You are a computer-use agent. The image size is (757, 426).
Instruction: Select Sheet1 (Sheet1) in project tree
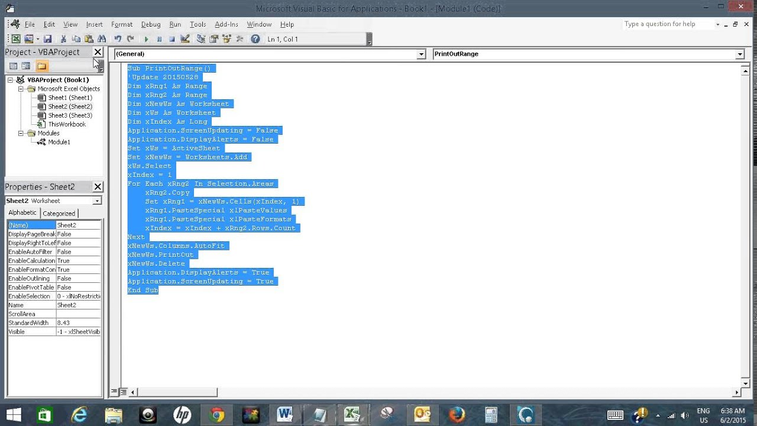[70, 98]
